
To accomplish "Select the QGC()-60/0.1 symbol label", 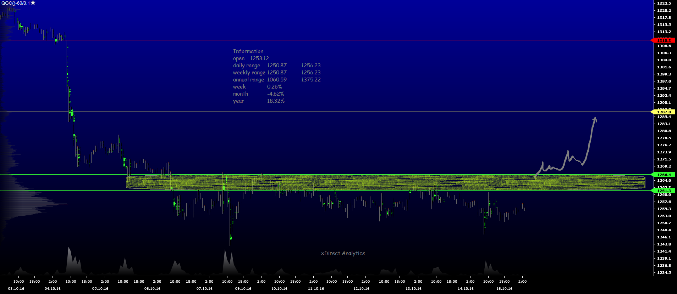I will [x=16, y=3].
